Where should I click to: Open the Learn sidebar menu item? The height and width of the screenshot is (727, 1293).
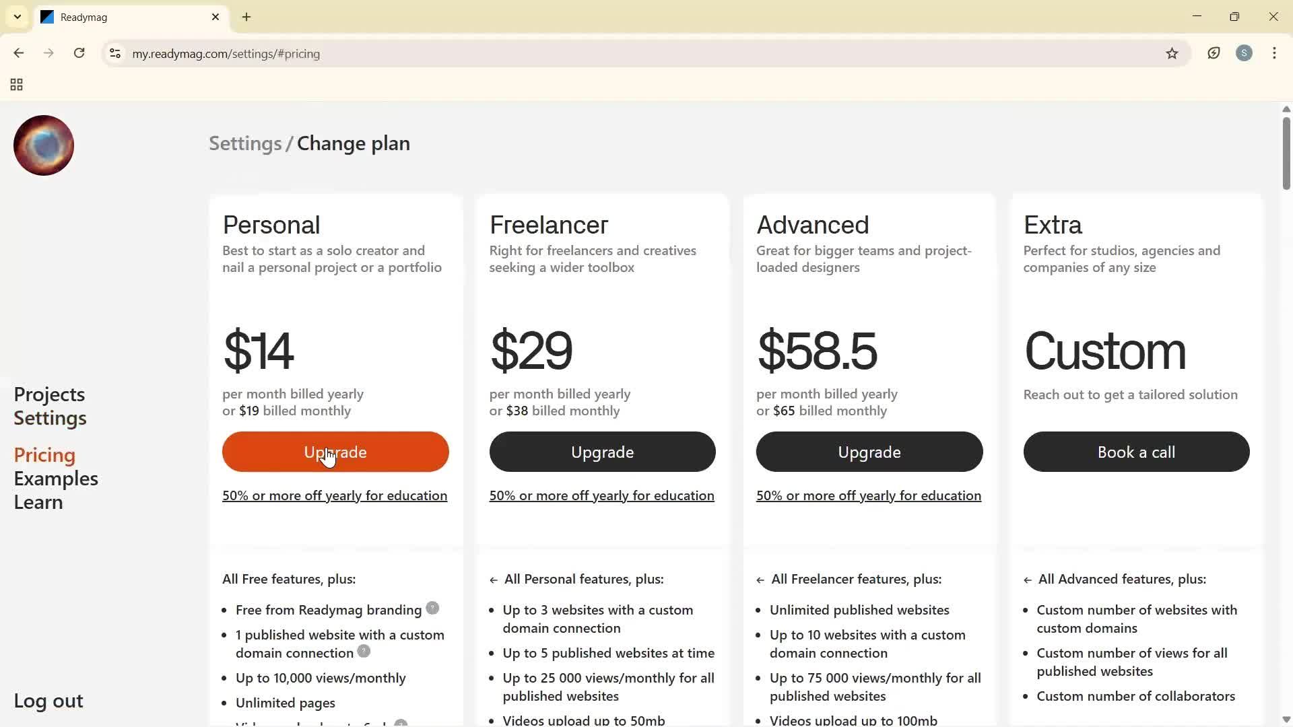coord(38,502)
